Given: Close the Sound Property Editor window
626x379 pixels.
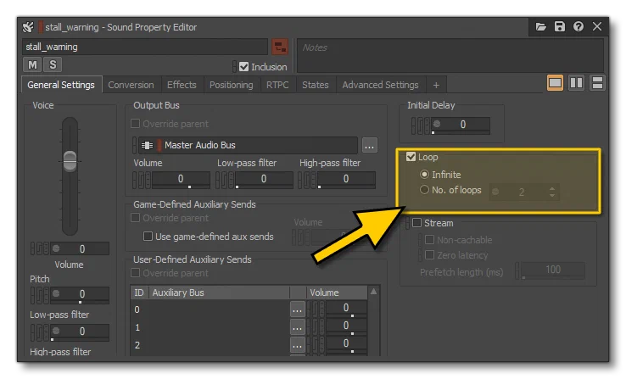Looking at the screenshot, I should tap(597, 27).
